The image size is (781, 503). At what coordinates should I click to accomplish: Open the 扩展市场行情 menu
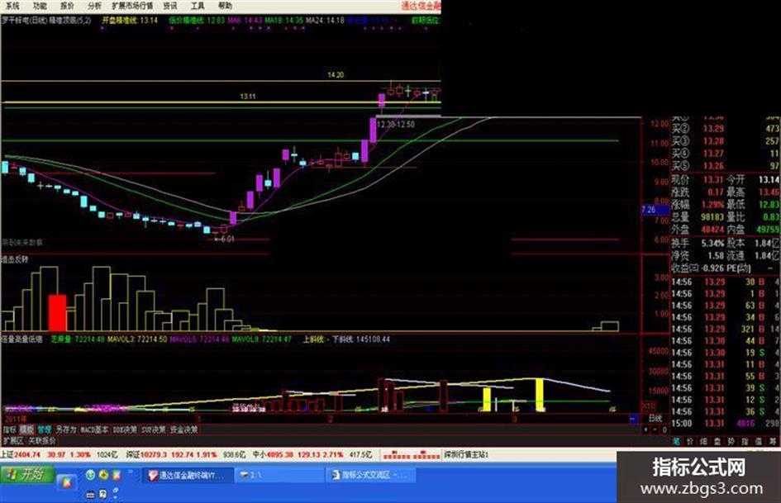pyautogui.click(x=132, y=6)
